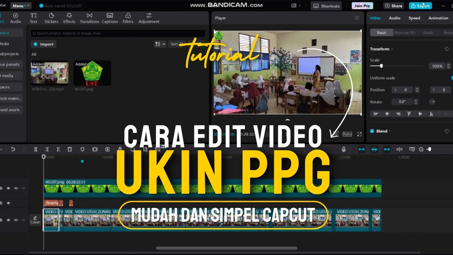
Task: Toggle the Blend checkbox
Action: click(x=372, y=131)
